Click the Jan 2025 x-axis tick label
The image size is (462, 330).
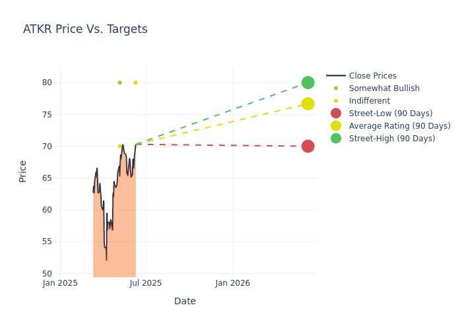point(60,284)
